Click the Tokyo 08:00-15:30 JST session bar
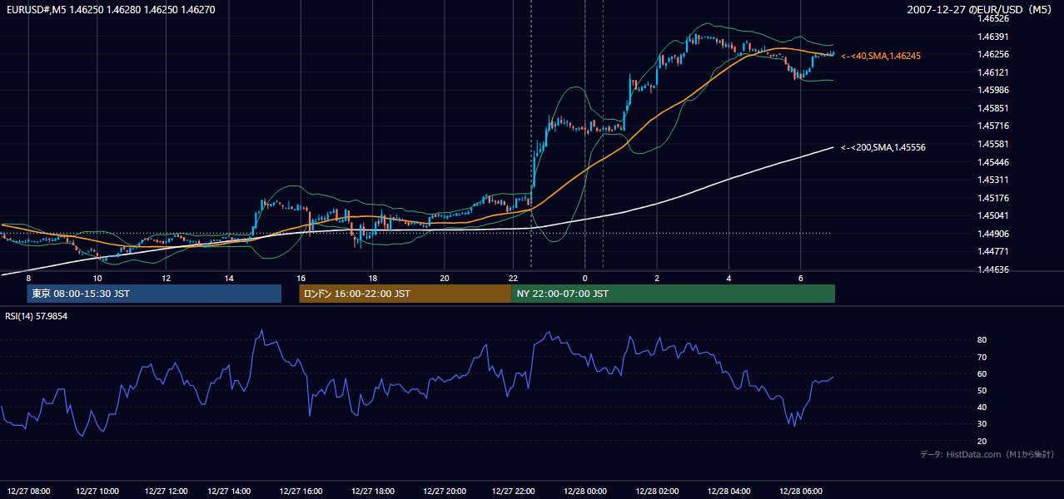Viewport: 1064px width, 499px height. [154, 294]
